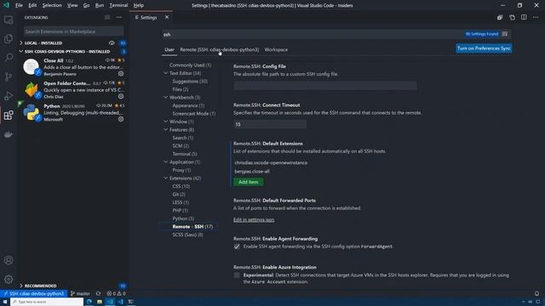Screen dimensions: 545x306
Task: Open the Explorer files icon
Action: pos(9,38)
